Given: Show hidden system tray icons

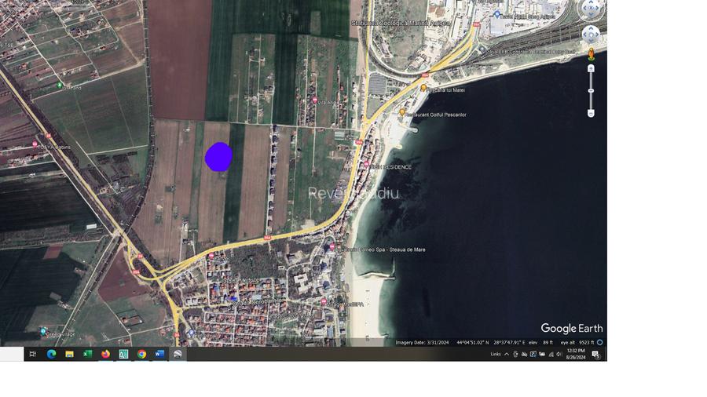Looking at the screenshot, I should 507,354.
